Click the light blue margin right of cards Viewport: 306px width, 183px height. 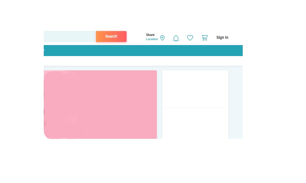pos(236,104)
